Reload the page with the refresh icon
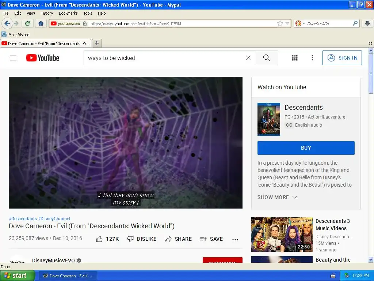The height and width of the screenshot is (281, 374). (28, 23)
